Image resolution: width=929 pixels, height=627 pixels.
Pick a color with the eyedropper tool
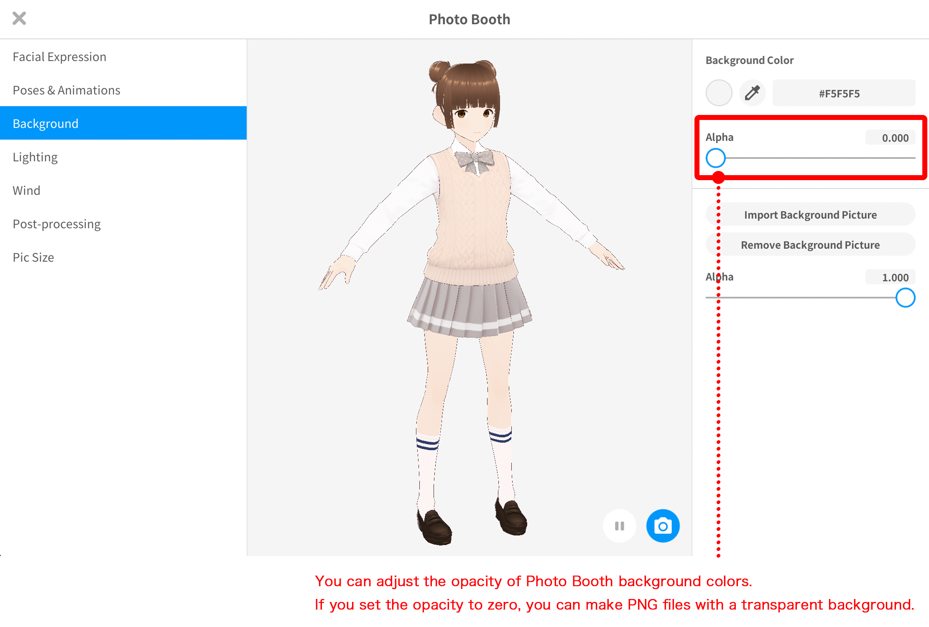click(x=752, y=93)
